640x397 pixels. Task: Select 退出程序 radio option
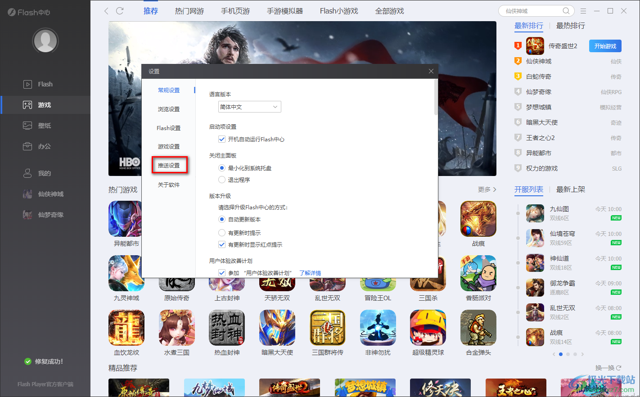coord(222,180)
